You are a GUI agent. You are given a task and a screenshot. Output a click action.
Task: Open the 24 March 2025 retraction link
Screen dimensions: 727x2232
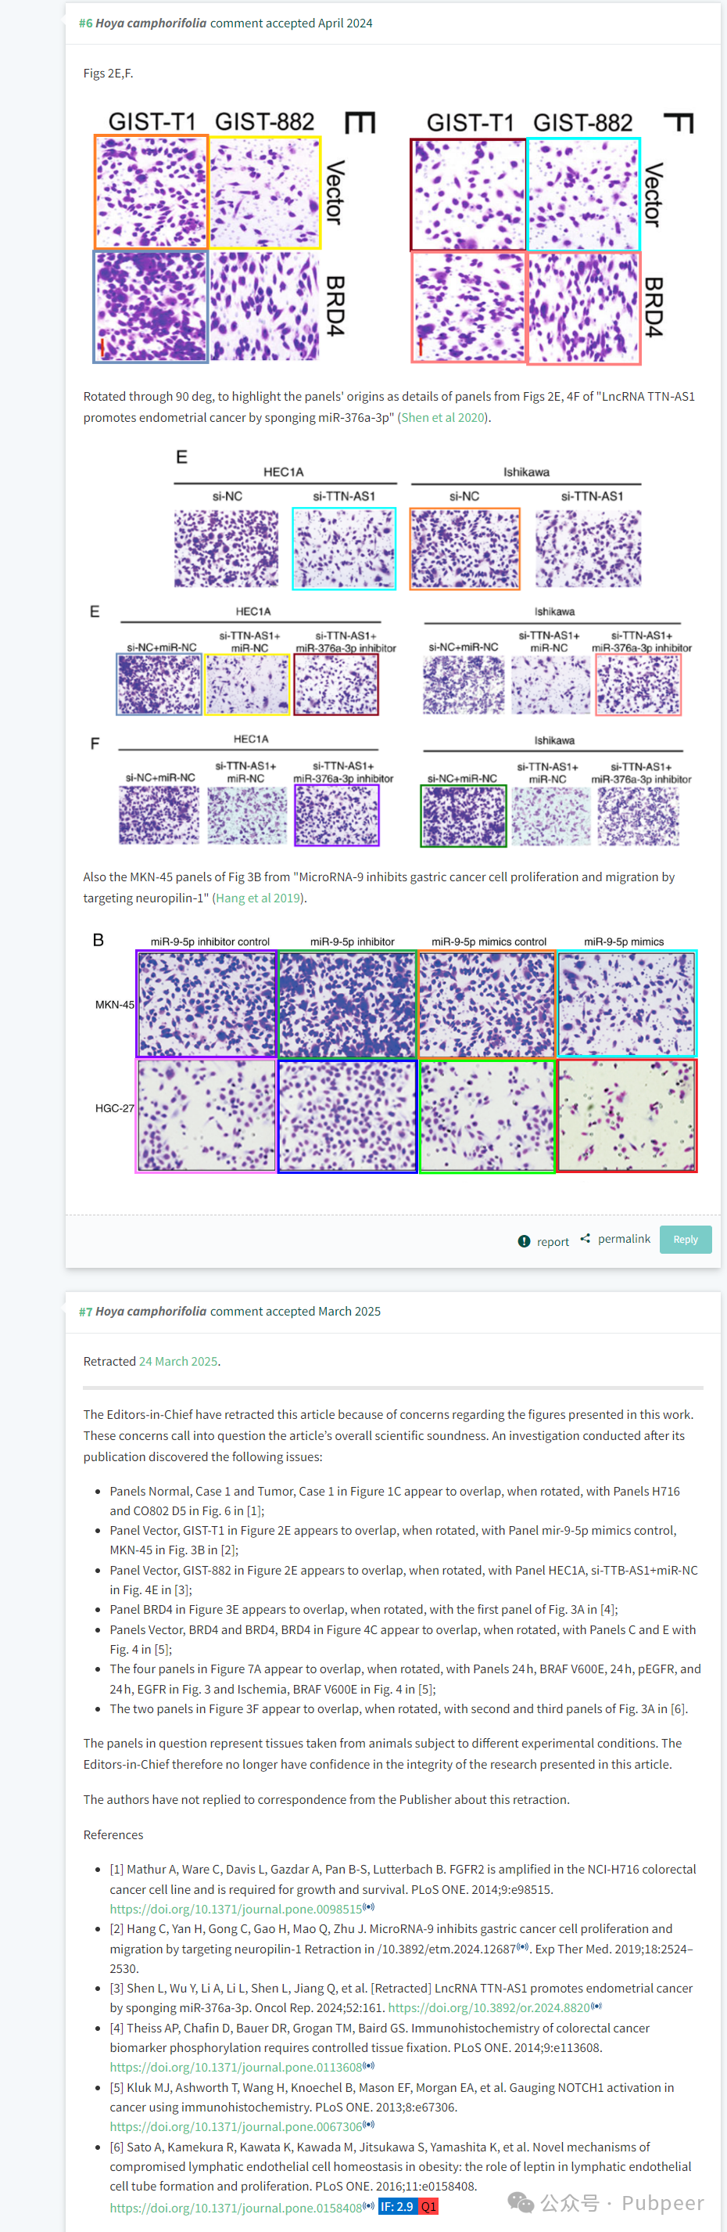(178, 1362)
